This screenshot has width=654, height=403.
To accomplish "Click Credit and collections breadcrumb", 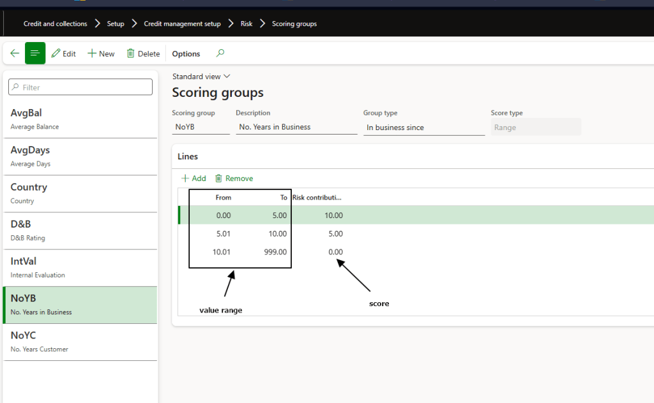I will [x=55, y=24].
